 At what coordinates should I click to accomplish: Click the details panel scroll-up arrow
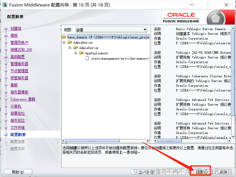coord(233,28)
